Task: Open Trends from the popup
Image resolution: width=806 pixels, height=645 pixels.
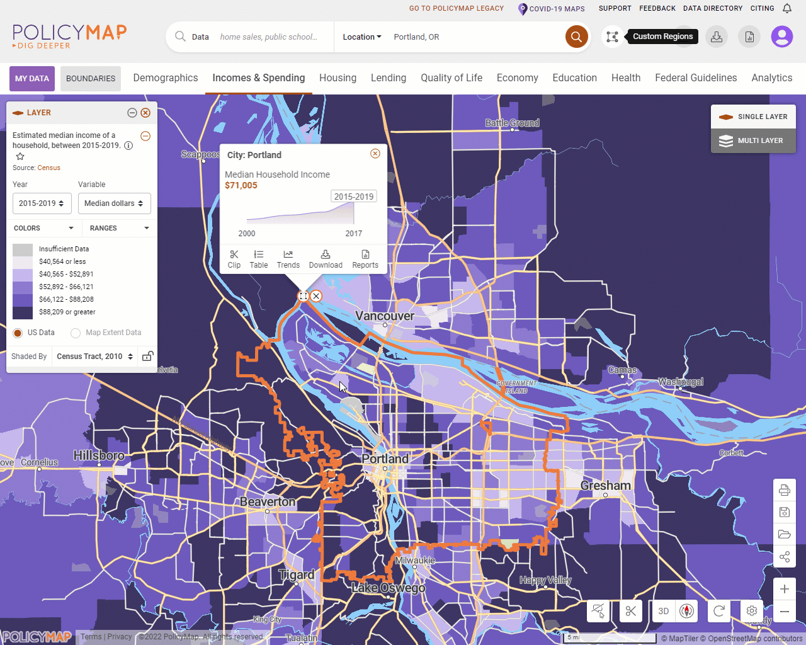Action: click(288, 259)
